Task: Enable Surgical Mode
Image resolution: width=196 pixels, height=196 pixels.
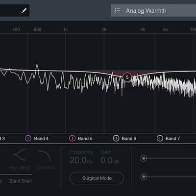Action: tap(97, 178)
